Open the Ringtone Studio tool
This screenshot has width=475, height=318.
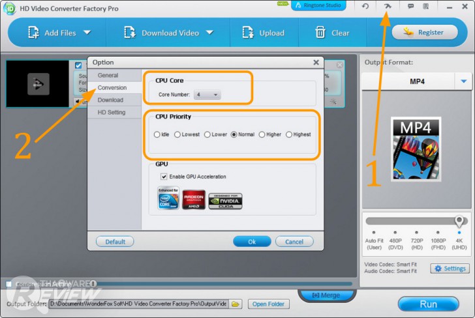point(318,5)
